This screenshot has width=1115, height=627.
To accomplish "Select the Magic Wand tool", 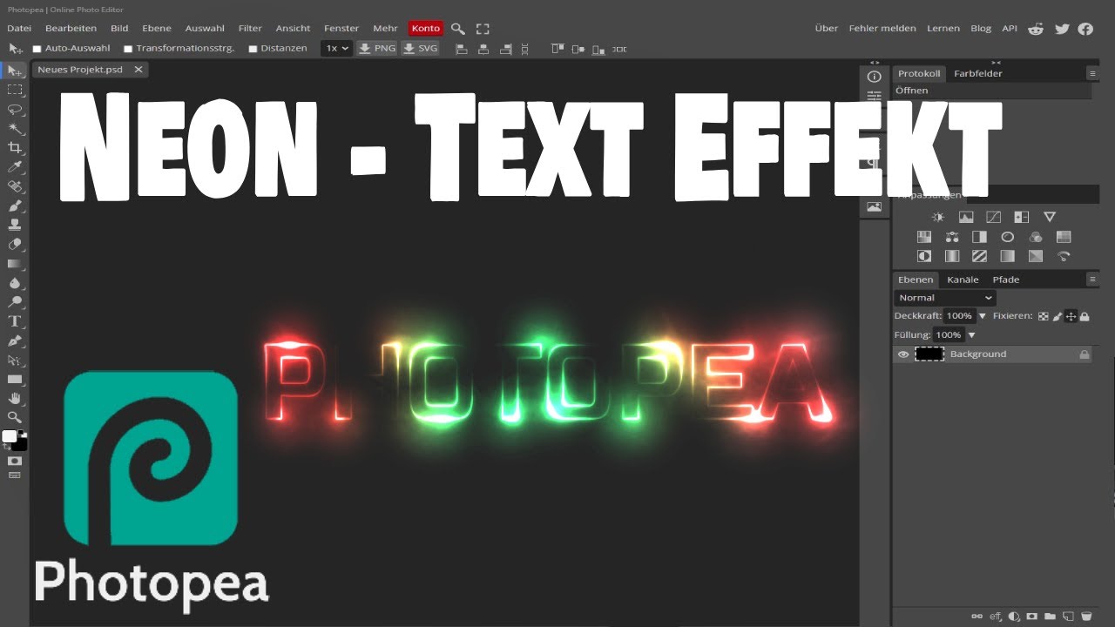I will point(15,128).
